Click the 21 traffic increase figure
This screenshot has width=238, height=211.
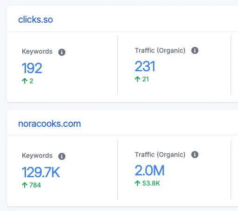[146, 79]
